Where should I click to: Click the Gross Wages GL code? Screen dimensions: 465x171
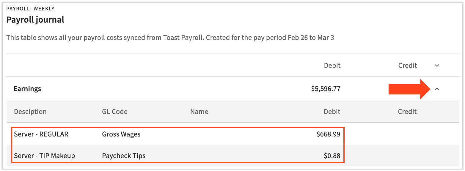(x=121, y=134)
